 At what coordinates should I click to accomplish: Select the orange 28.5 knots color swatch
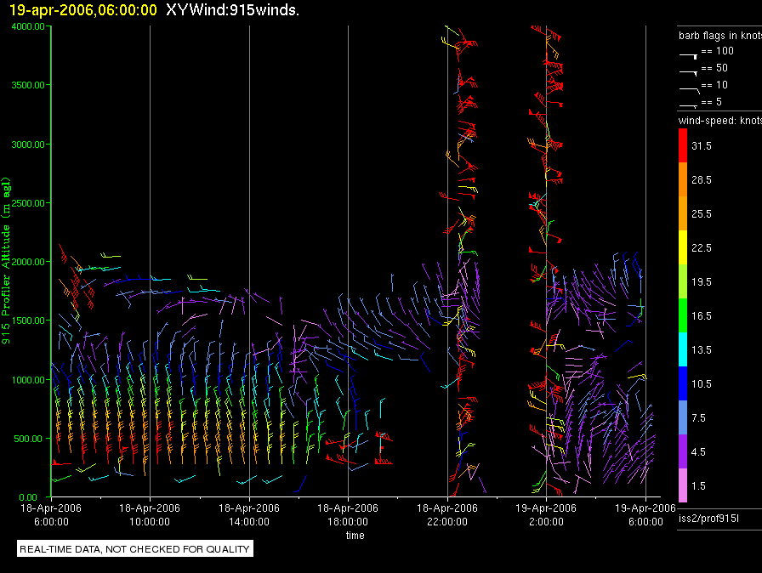pyautogui.click(x=682, y=180)
